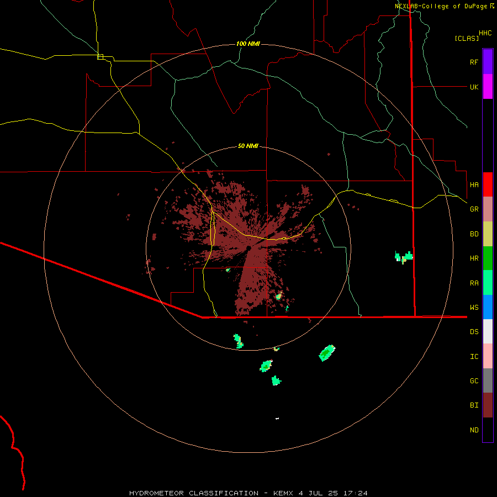Click the "DS" legend label
Screen dimensions: 497x497
coord(474,332)
